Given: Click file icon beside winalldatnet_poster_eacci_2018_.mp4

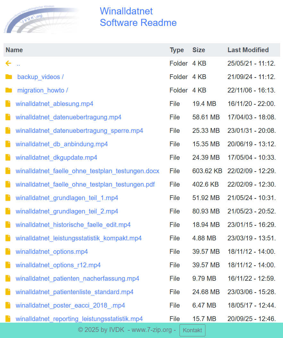Looking at the screenshot, I should [x=8, y=305].
